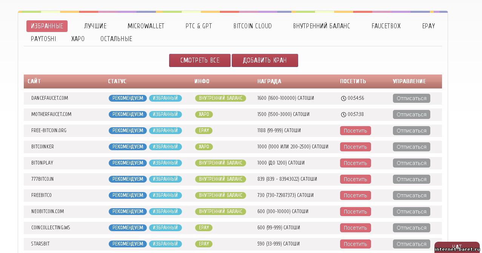Unsubscribe from BITONPLAY via Отписаться
Image resolution: width=482 pixels, height=253 pixels.
click(411, 163)
